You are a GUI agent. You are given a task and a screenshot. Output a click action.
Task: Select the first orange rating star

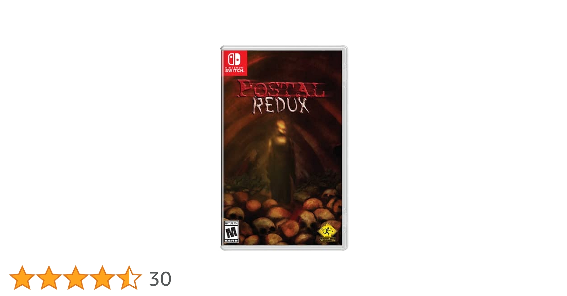point(22,277)
